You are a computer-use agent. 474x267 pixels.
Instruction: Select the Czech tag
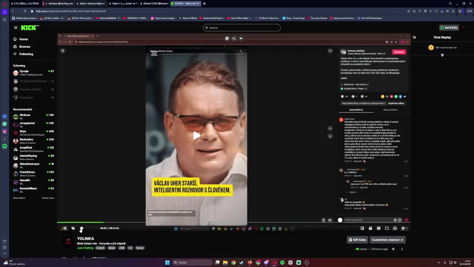point(100,248)
